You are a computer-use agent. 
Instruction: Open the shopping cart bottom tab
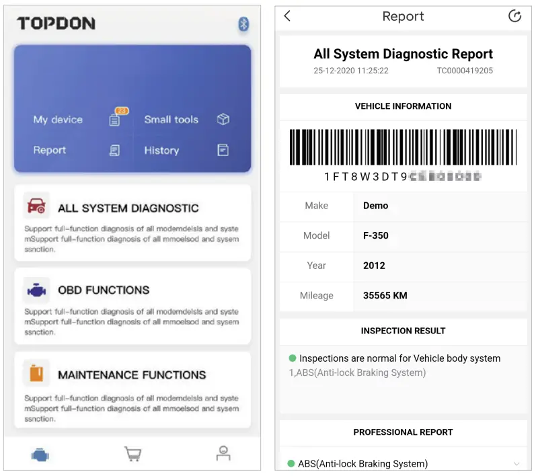coord(132,454)
